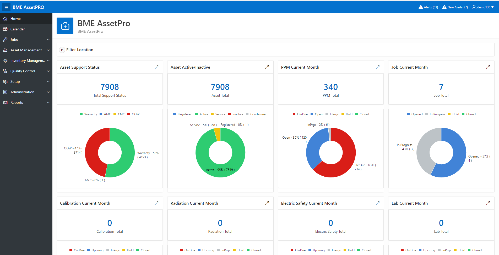Go to Home in the sidebar
Viewport: 499px width, 255px height.
pos(26,19)
